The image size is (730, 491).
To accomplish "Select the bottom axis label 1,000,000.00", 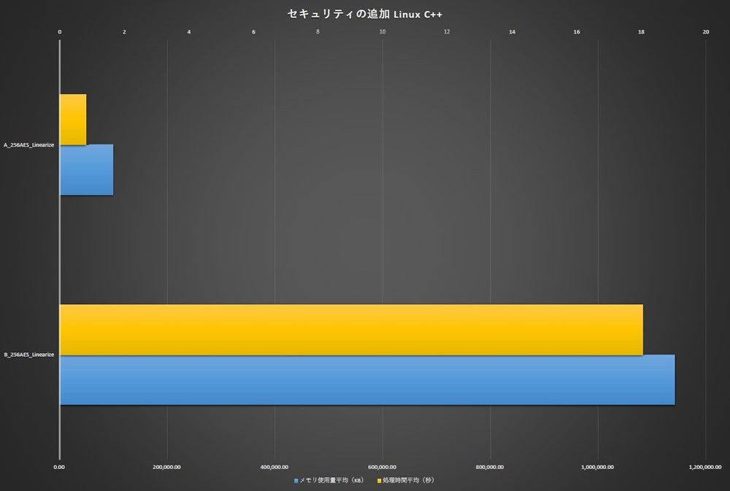I will 598,467.
